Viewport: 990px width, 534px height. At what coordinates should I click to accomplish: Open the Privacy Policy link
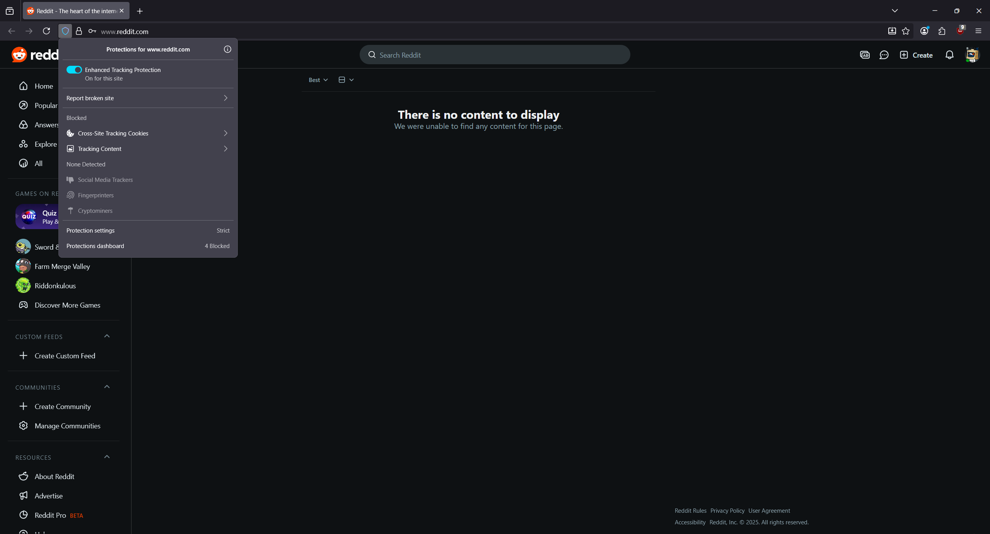[x=727, y=510]
